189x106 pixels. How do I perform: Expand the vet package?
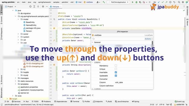click(18, 40)
